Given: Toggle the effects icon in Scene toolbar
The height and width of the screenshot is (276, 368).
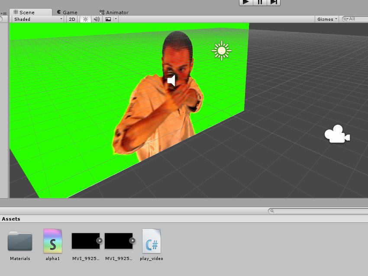Looking at the screenshot, I should pyautogui.click(x=108, y=19).
